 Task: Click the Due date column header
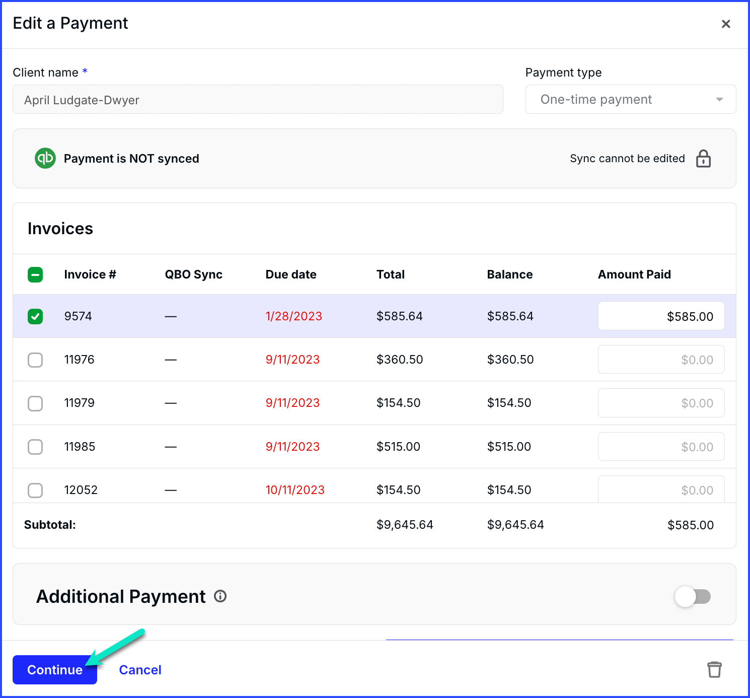coord(291,274)
